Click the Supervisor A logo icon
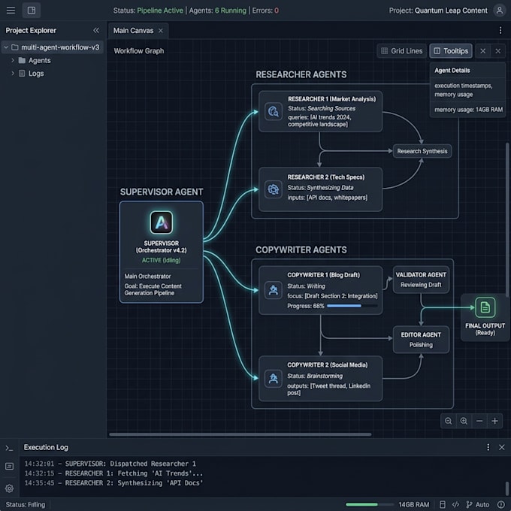Screen dimensions: 511x511 [x=162, y=222]
